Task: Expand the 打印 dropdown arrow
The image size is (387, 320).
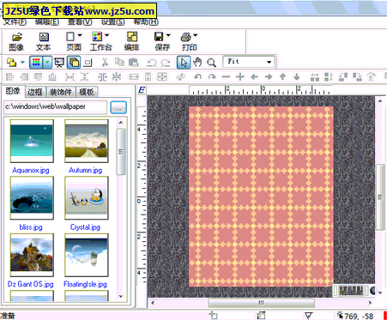Action: point(196,35)
